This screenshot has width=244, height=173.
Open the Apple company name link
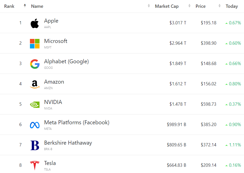click(51, 21)
